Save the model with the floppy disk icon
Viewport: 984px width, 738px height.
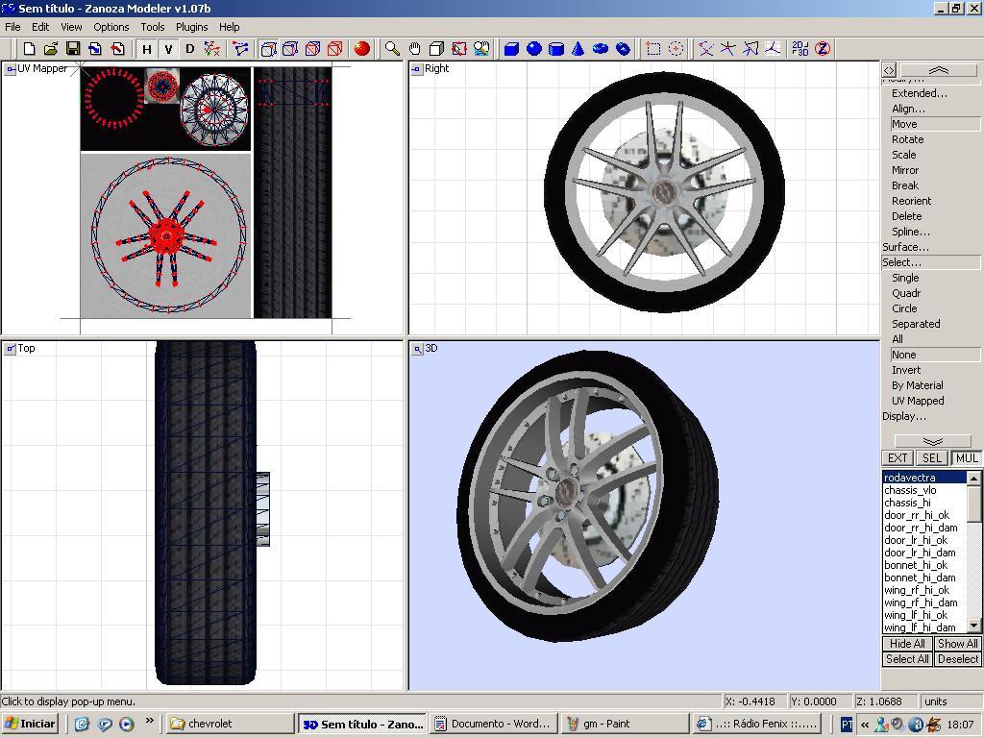(73, 49)
